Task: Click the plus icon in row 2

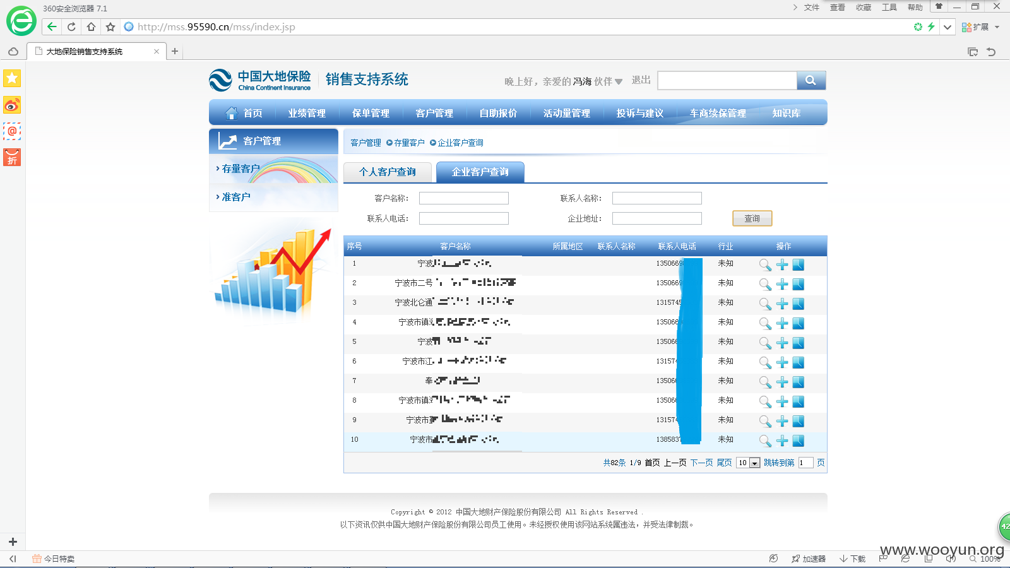Action: tap(782, 285)
